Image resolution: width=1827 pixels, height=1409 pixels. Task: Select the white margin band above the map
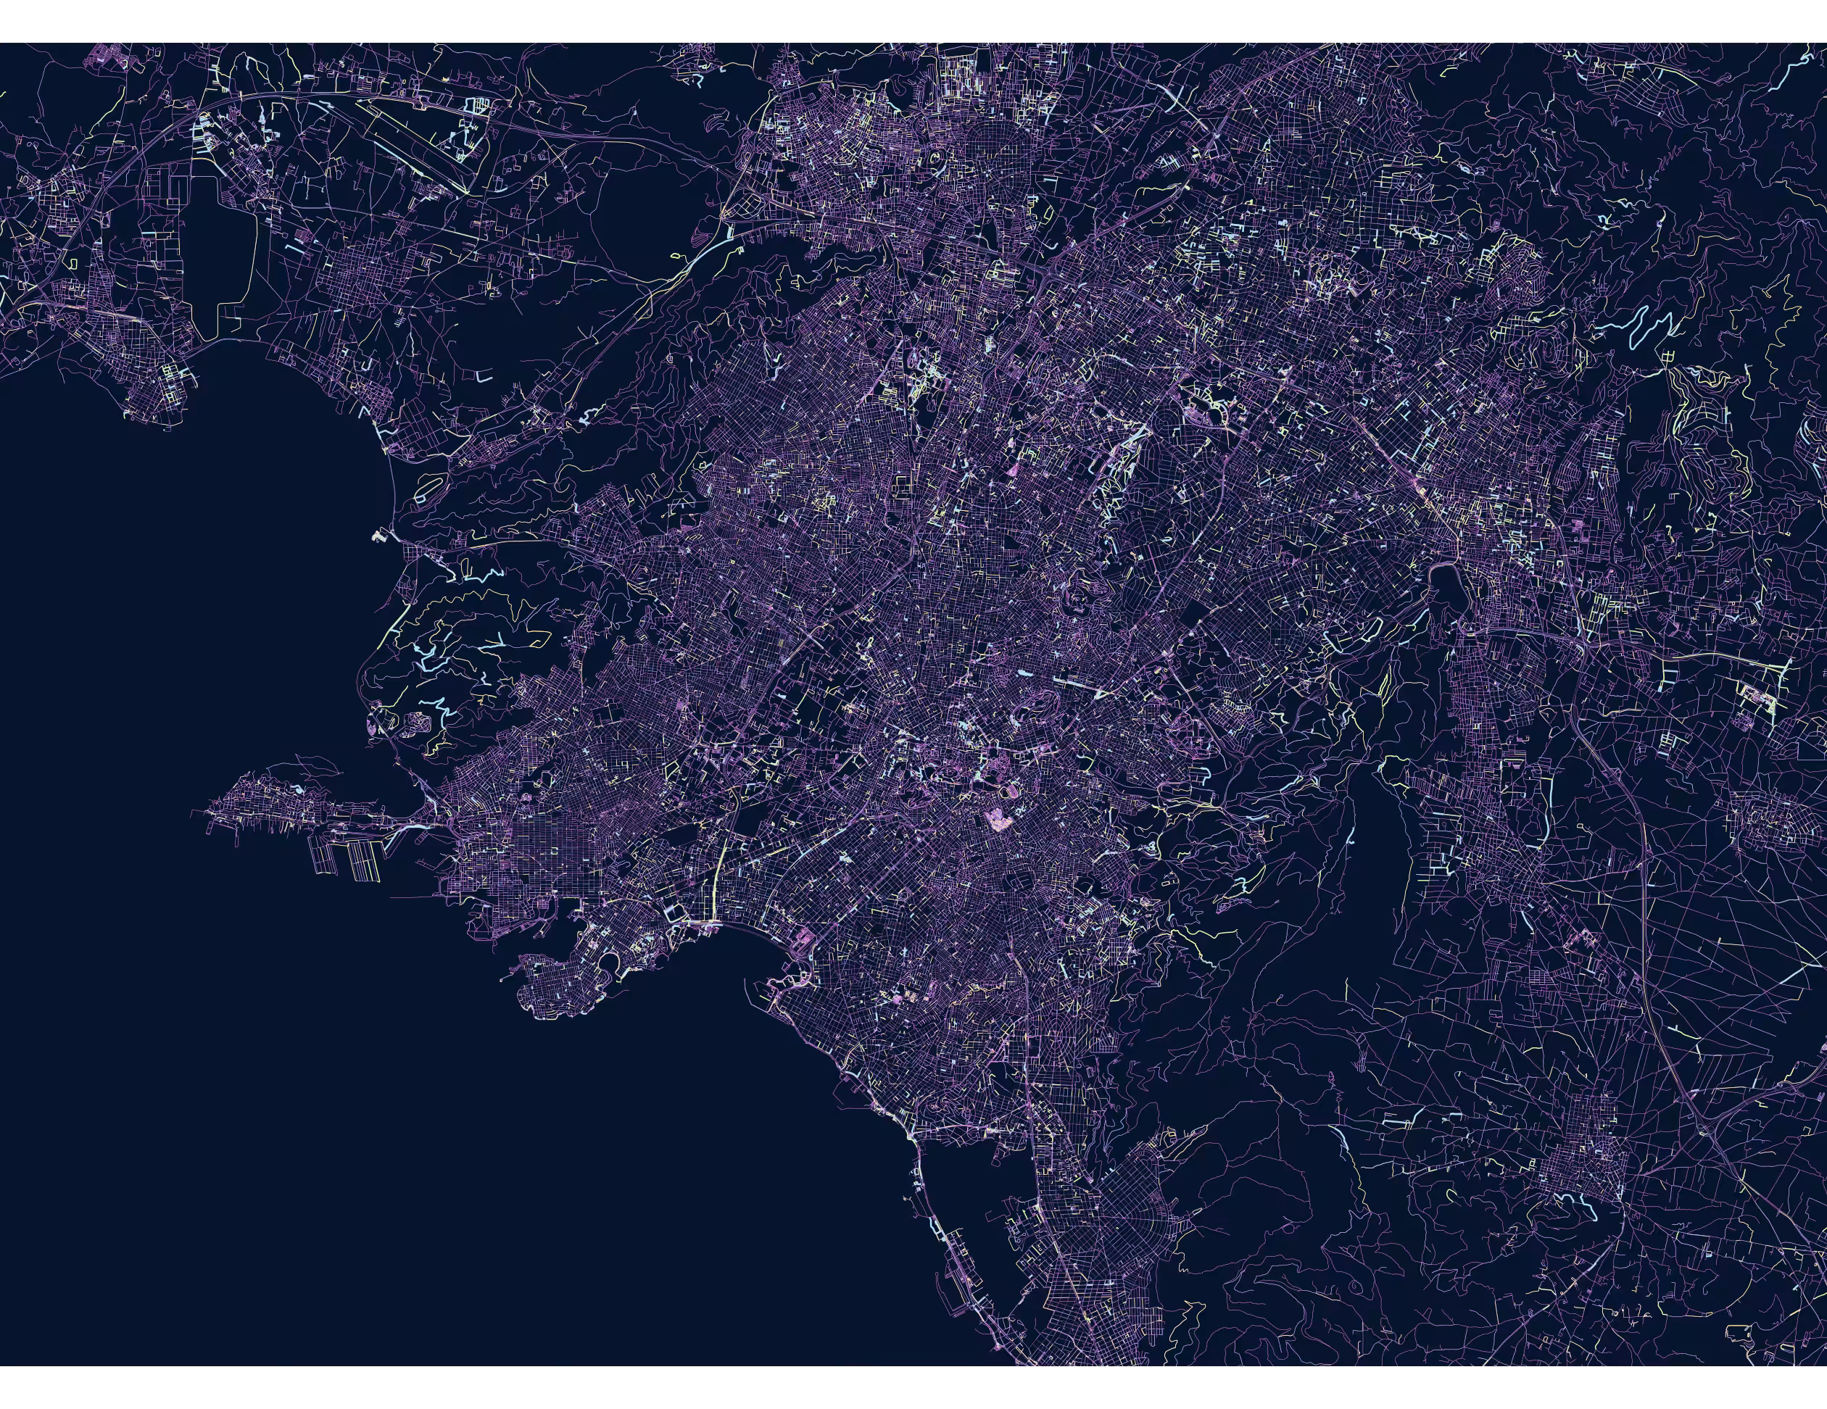(913, 21)
